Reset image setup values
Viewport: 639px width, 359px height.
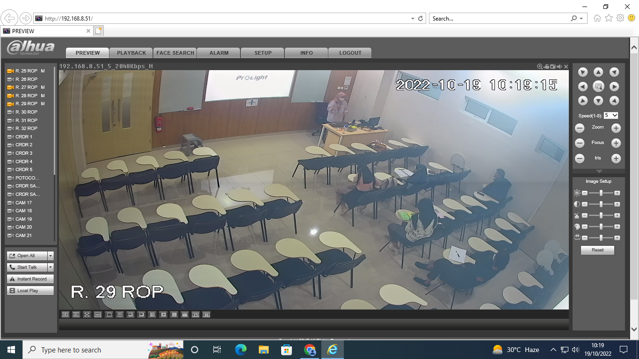click(x=598, y=250)
